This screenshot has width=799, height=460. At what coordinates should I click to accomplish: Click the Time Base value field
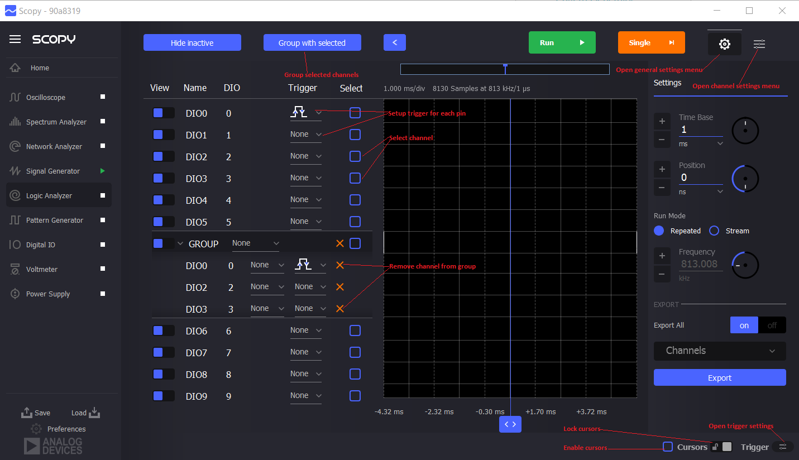(x=701, y=130)
